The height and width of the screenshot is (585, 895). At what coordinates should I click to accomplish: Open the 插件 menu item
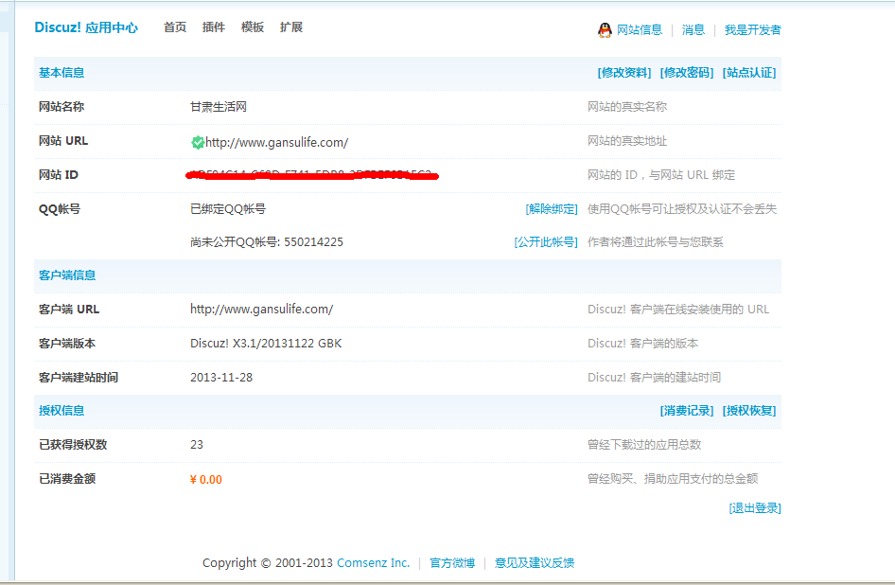[214, 27]
